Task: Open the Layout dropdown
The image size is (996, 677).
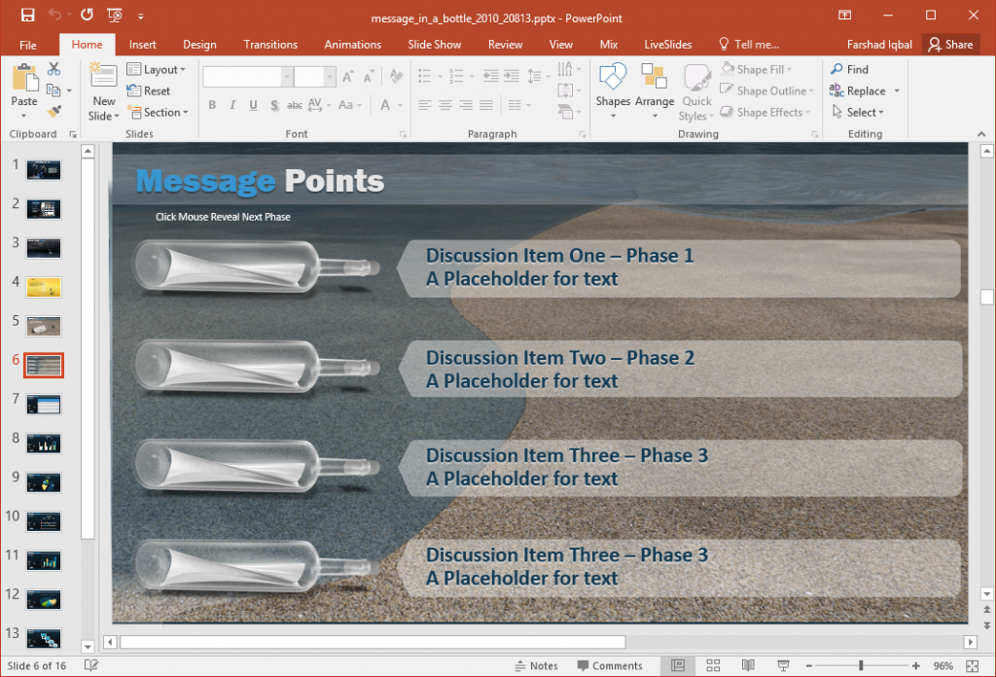Action: 157,69
